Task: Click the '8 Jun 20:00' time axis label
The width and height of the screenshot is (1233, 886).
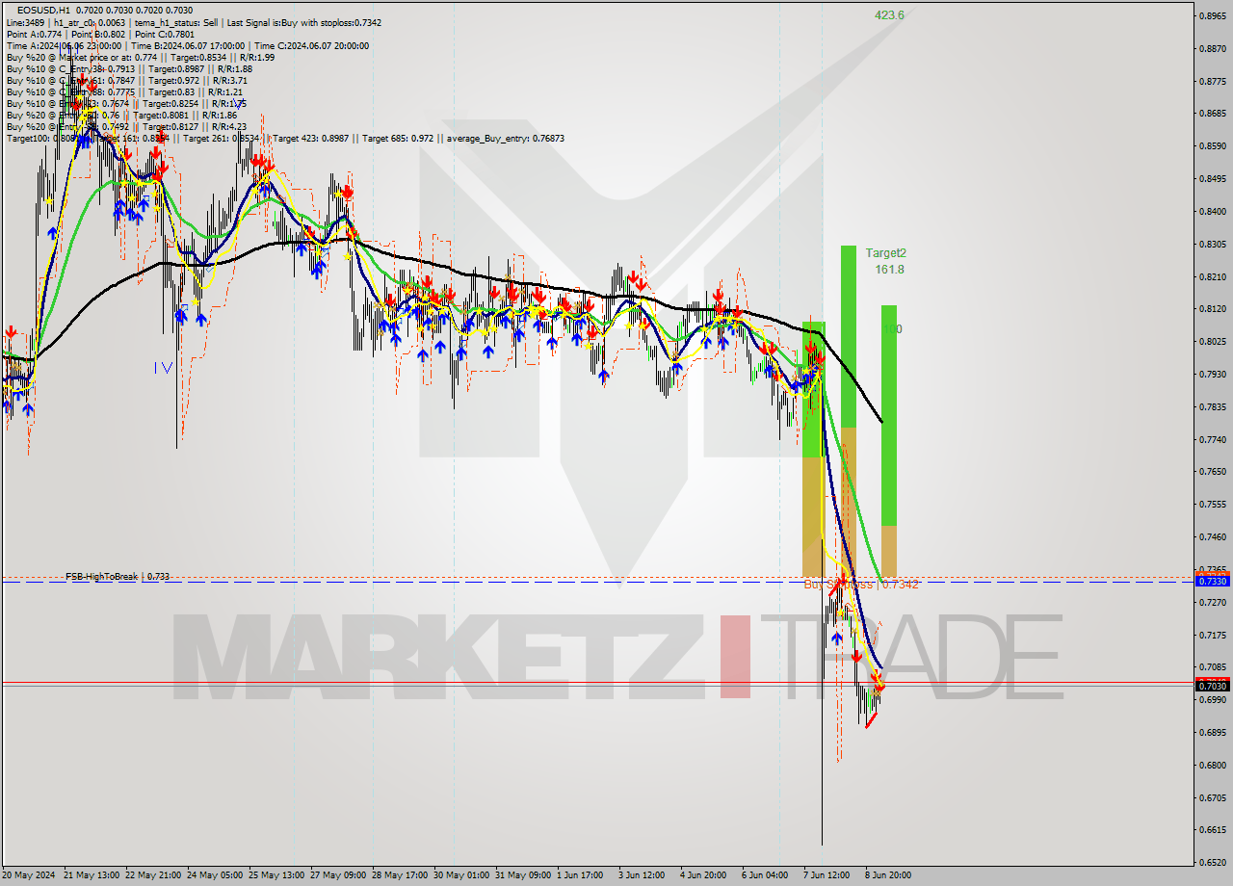Action: pyautogui.click(x=888, y=875)
